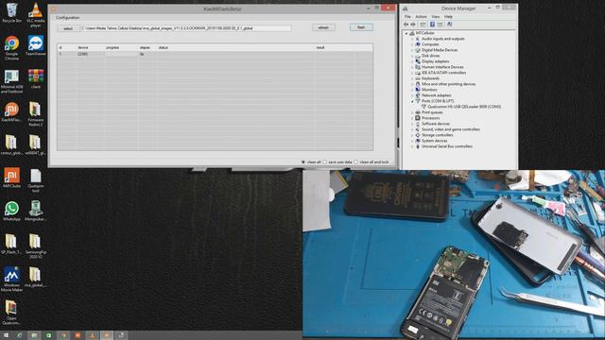Click VLC icon in the taskbar
Viewport: 605px width, 340px height.
click(93, 336)
